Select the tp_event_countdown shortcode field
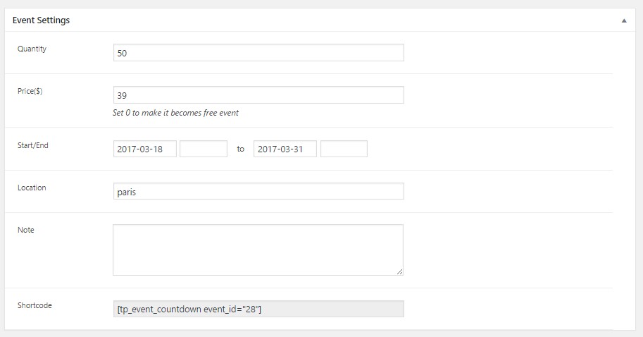 pos(258,309)
